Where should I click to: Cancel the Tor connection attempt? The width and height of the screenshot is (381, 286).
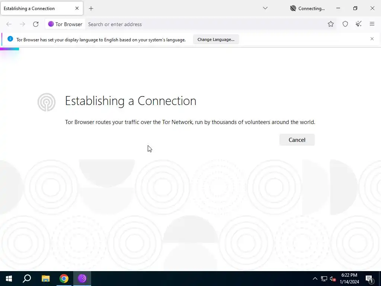(x=297, y=140)
